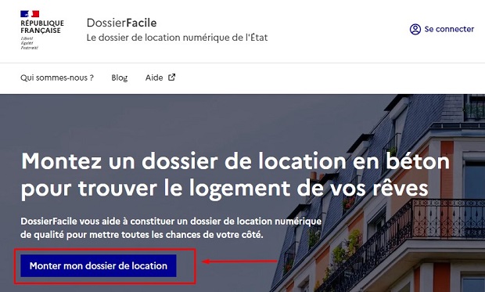The height and width of the screenshot is (292, 485).
Task: Click the République Française logo
Action: (41, 30)
